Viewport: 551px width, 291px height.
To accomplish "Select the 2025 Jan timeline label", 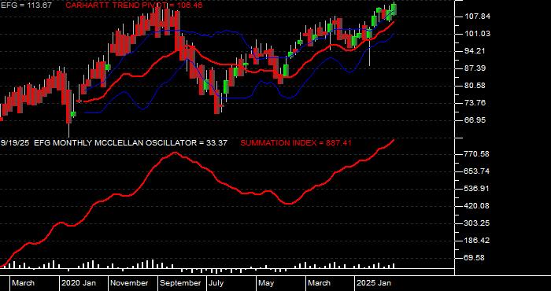I will click(374, 283).
